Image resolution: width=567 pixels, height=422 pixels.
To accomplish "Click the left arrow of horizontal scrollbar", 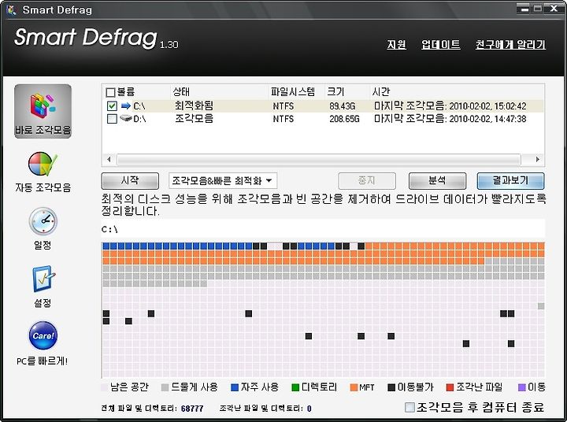I will [x=109, y=159].
